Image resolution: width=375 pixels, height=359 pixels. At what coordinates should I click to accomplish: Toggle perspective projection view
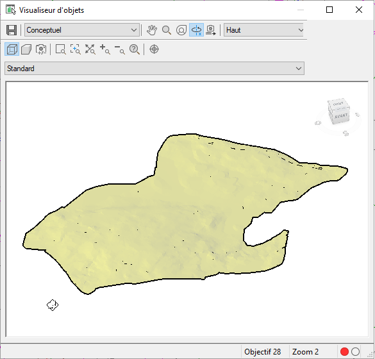pyautogui.click(x=26, y=49)
